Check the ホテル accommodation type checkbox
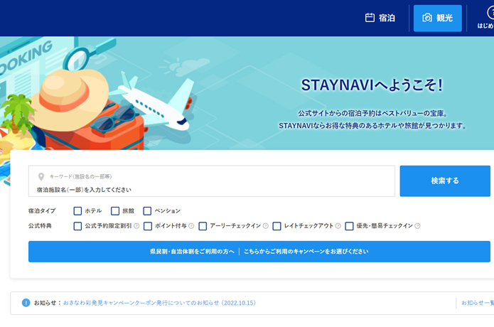Viewport: 494px width, 327px height. pyautogui.click(x=77, y=210)
